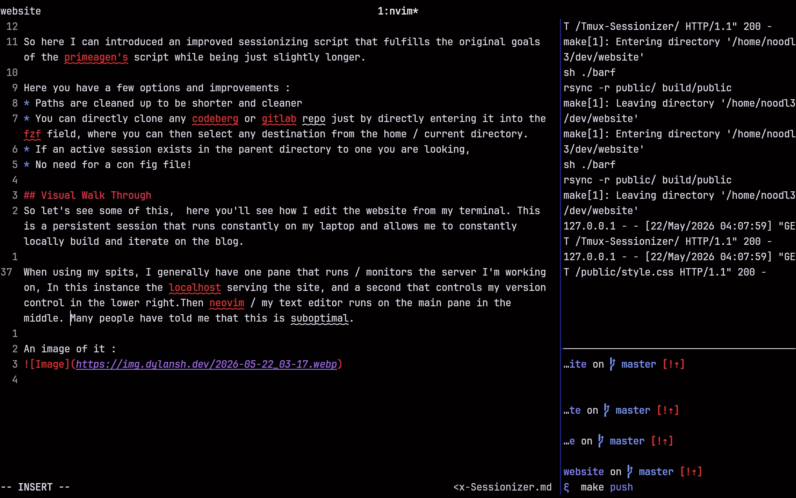Image resolution: width=796 pixels, height=498 pixels.
Task: Click the '-- INSERT --' mode indicator
Action: tap(35, 487)
